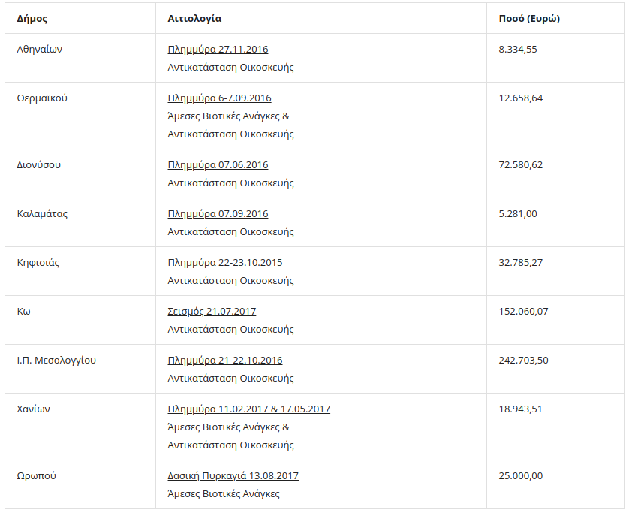Click the Θερμαϊκού municipality cell
This screenshot has height=510, width=629.
point(42,98)
